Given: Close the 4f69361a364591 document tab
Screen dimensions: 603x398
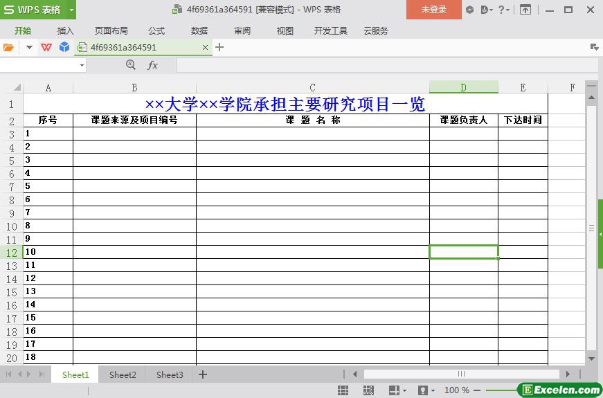Looking at the screenshot, I should click(206, 47).
